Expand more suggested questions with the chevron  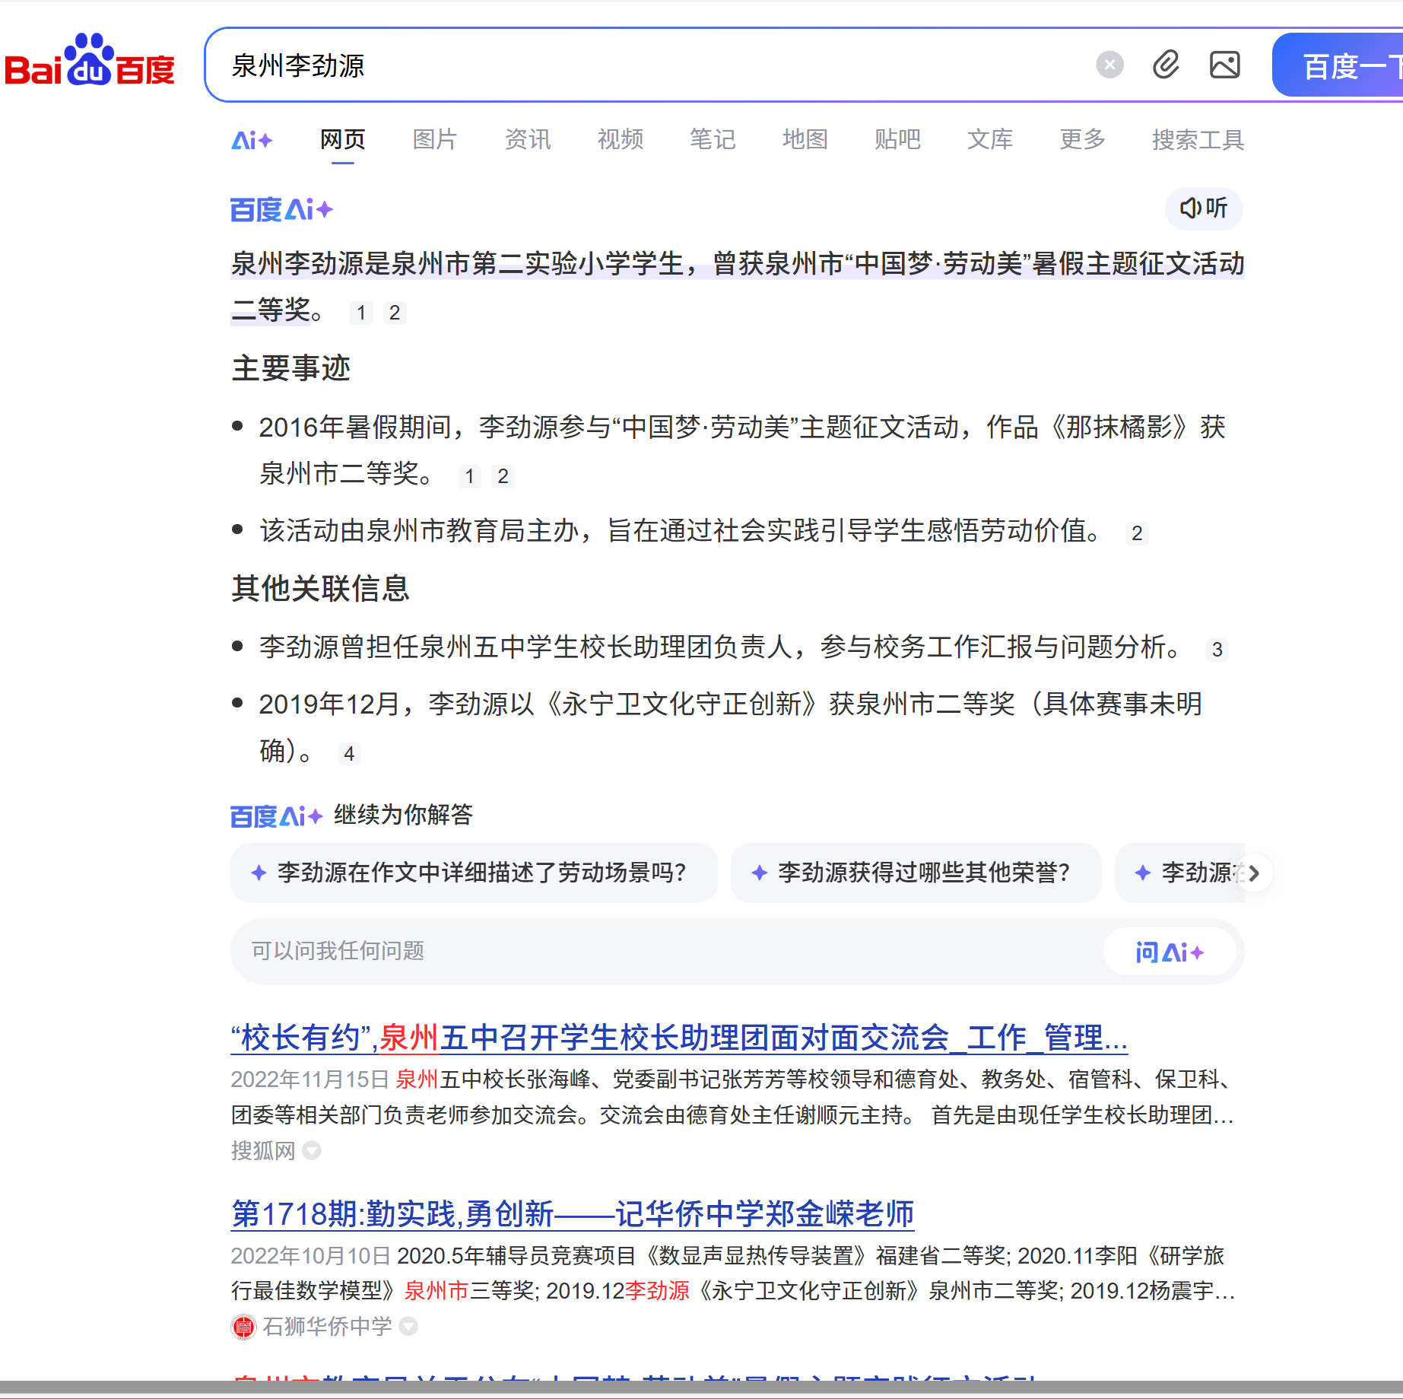click(x=1253, y=873)
